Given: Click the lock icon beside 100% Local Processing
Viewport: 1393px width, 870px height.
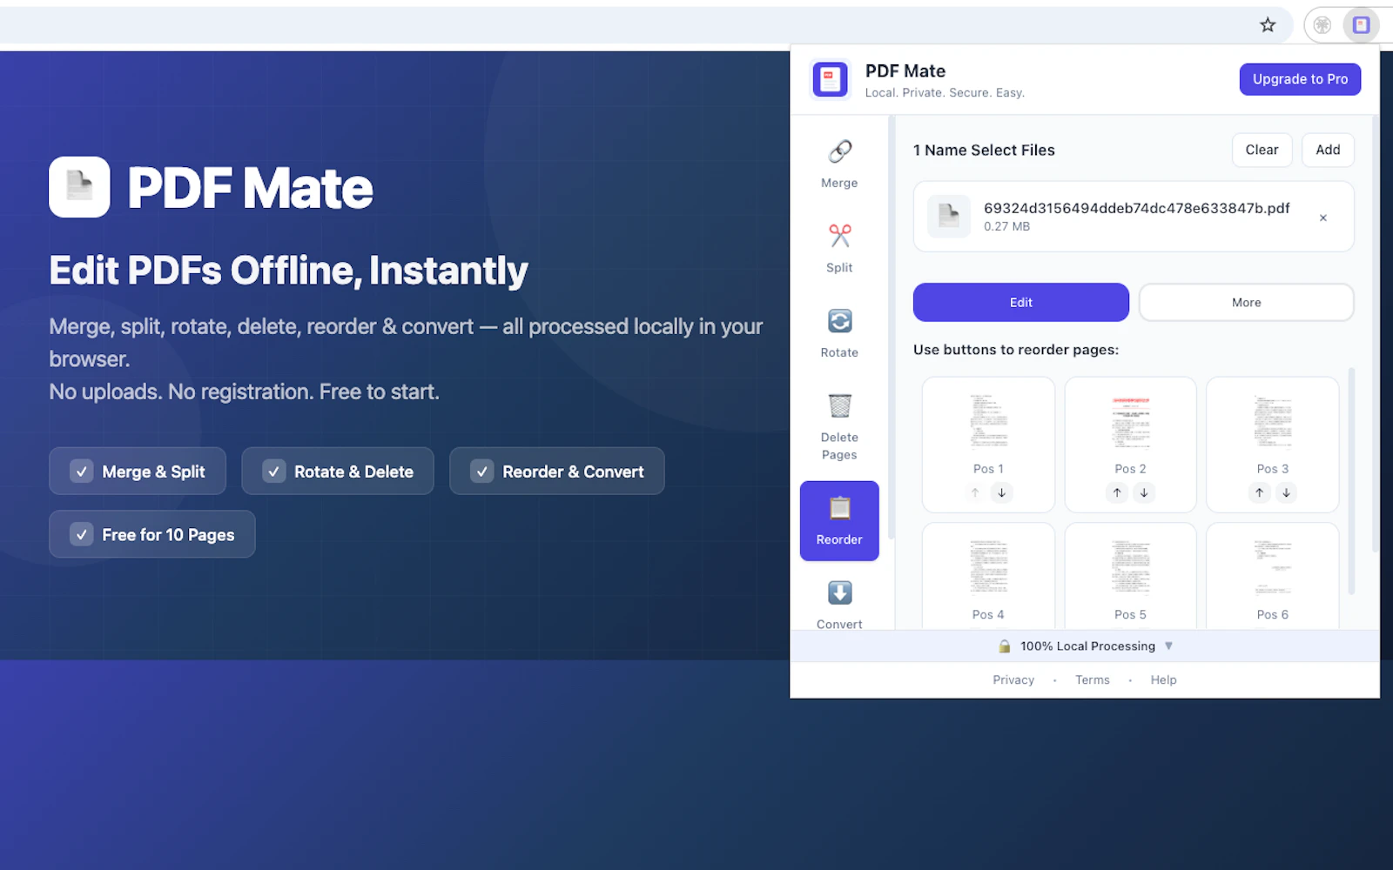Looking at the screenshot, I should coord(1005,646).
